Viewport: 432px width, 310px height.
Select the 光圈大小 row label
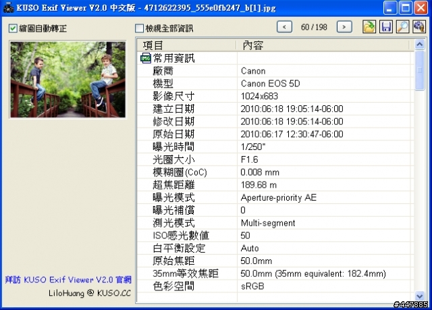coord(173,159)
